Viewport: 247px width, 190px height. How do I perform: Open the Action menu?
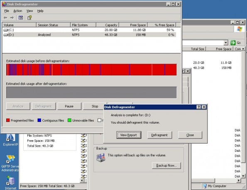[17, 11]
